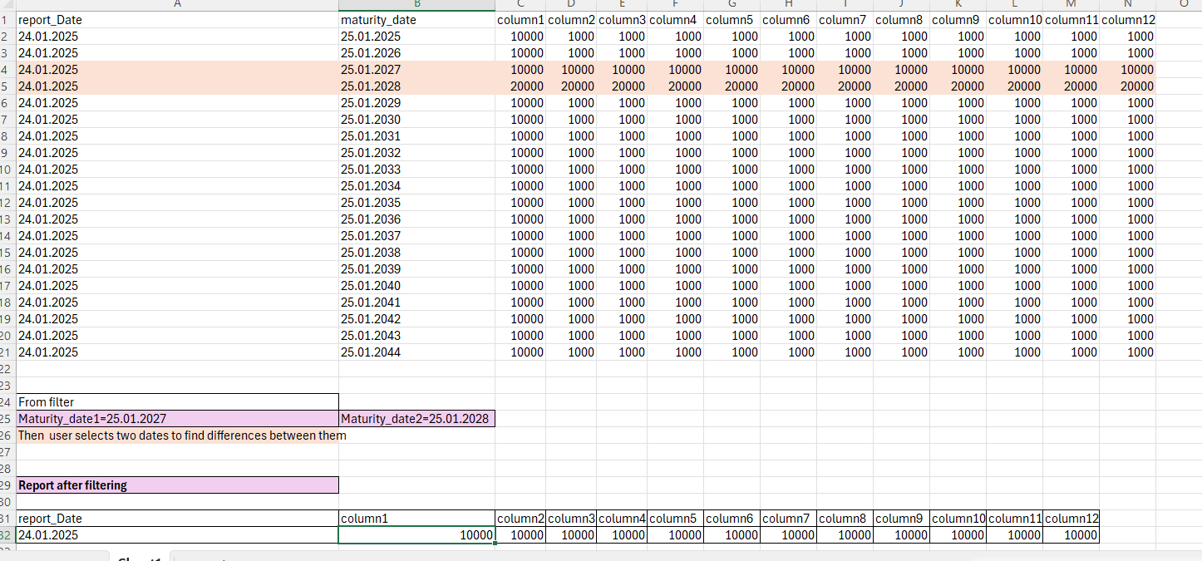The image size is (1202, 561).
Task: Click the 'From filter' cell
Action: click(47, 402)
